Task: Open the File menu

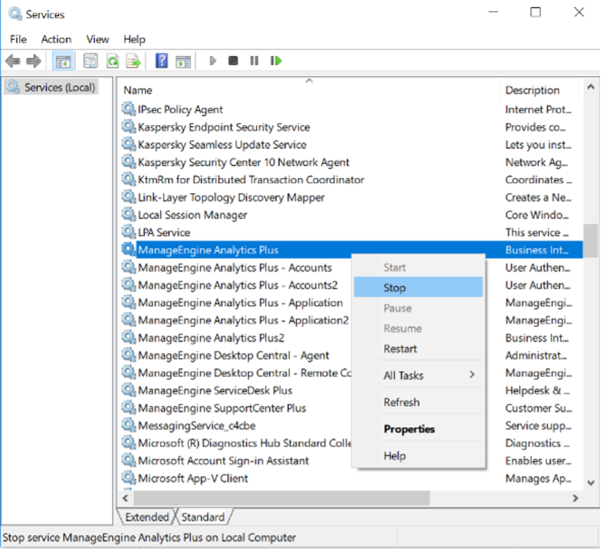Action: pos(18,39)
